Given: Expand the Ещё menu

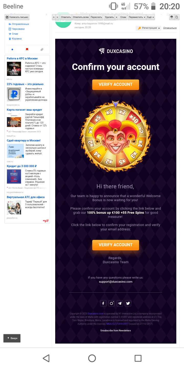Looking at the screenshot, I should click(x=150, y=17).
